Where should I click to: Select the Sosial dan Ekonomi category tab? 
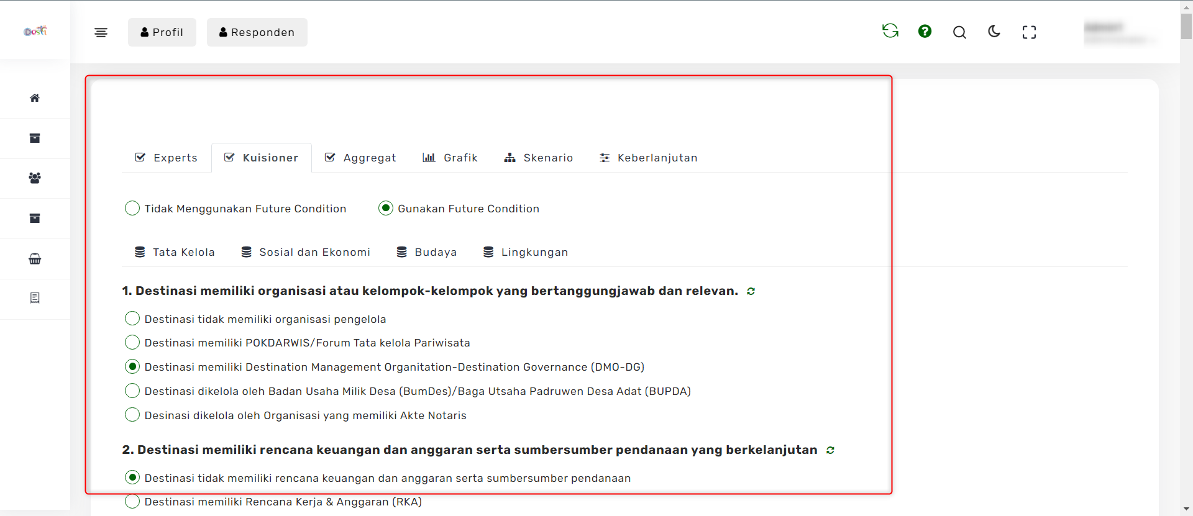pyautogui.click(x=306, y=252)
